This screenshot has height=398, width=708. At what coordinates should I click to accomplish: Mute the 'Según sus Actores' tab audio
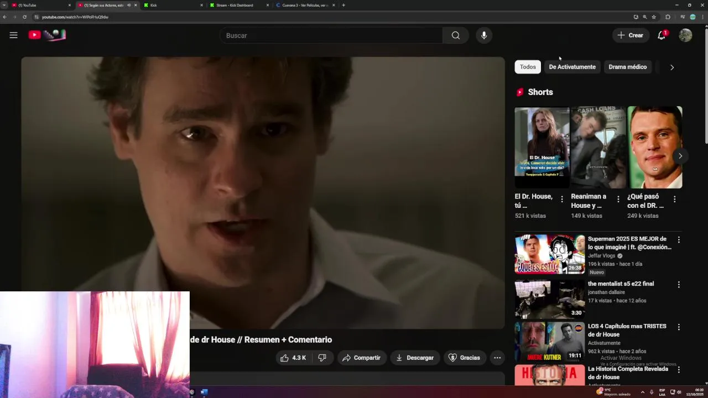pos(129,5)
